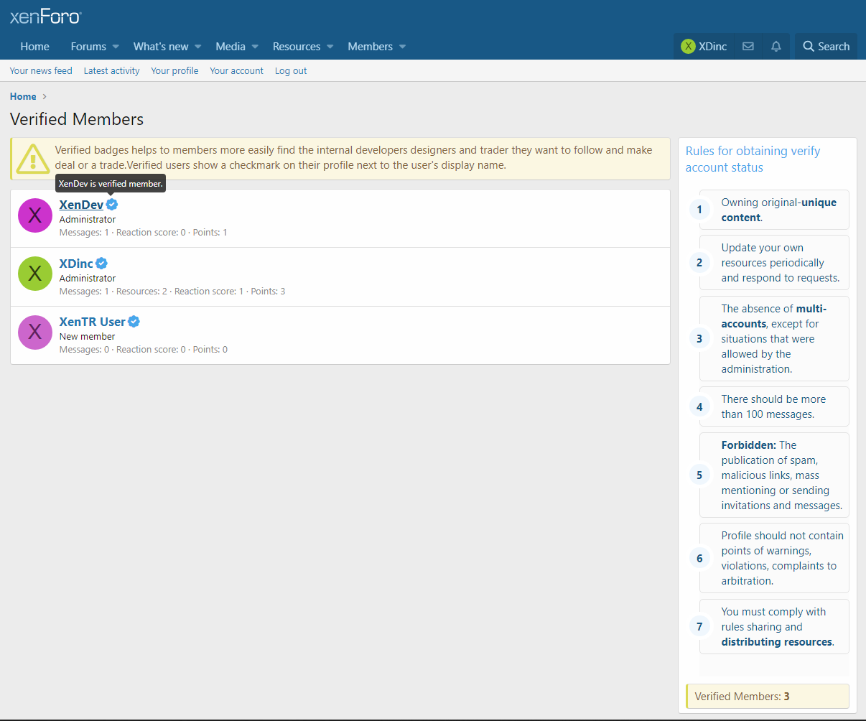This screenshot has width=866, height=721.
Task: Click XenDev's verified badge checkmark
Action: (112, 205)
